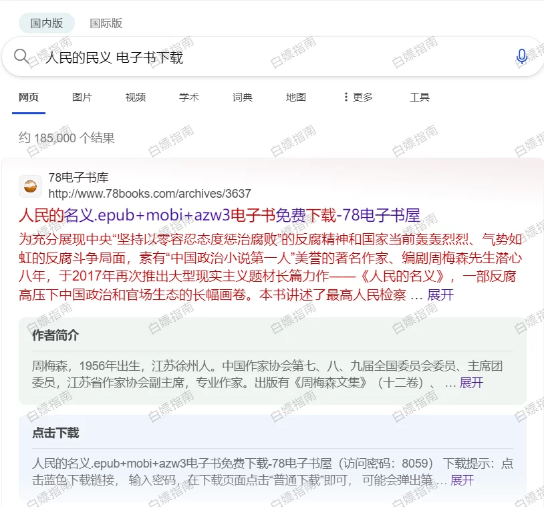Viewport: 544px width, 507px height.
Task: Activate voice search microphone icon
Action: click(x=521, y=57)
